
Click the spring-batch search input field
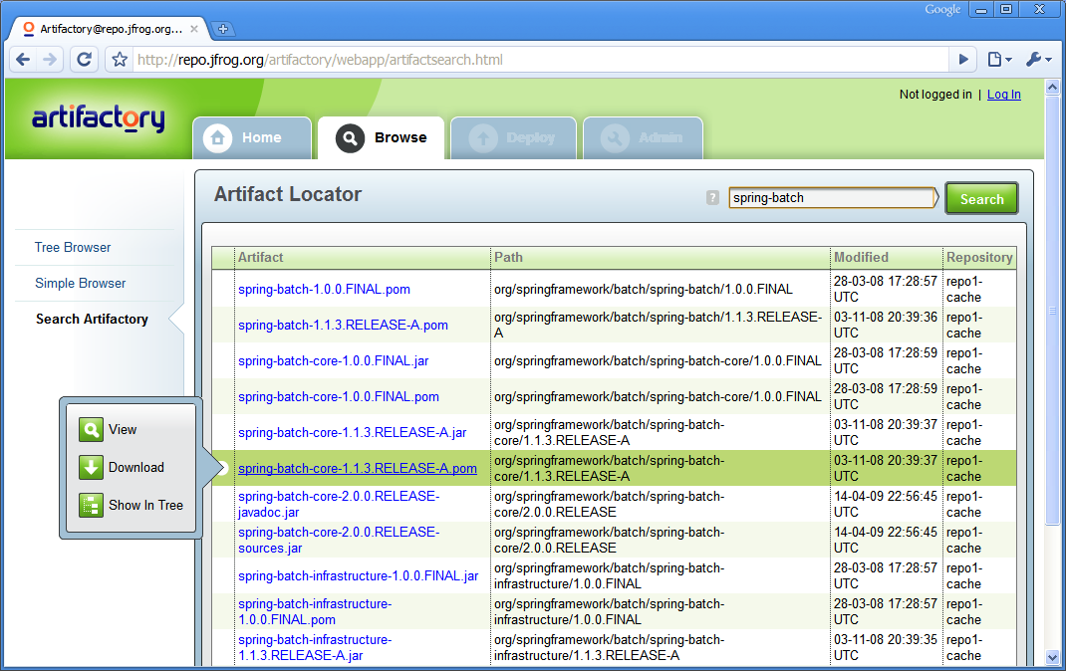tap(830, 198)
